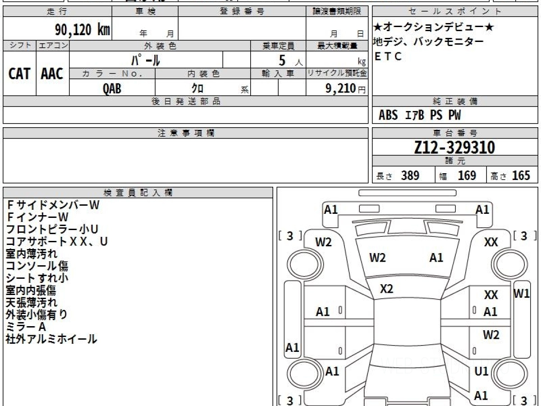This screenshot has width=541, height=406.
Task: Select the 諸元 header
Action: click(455, 161)
